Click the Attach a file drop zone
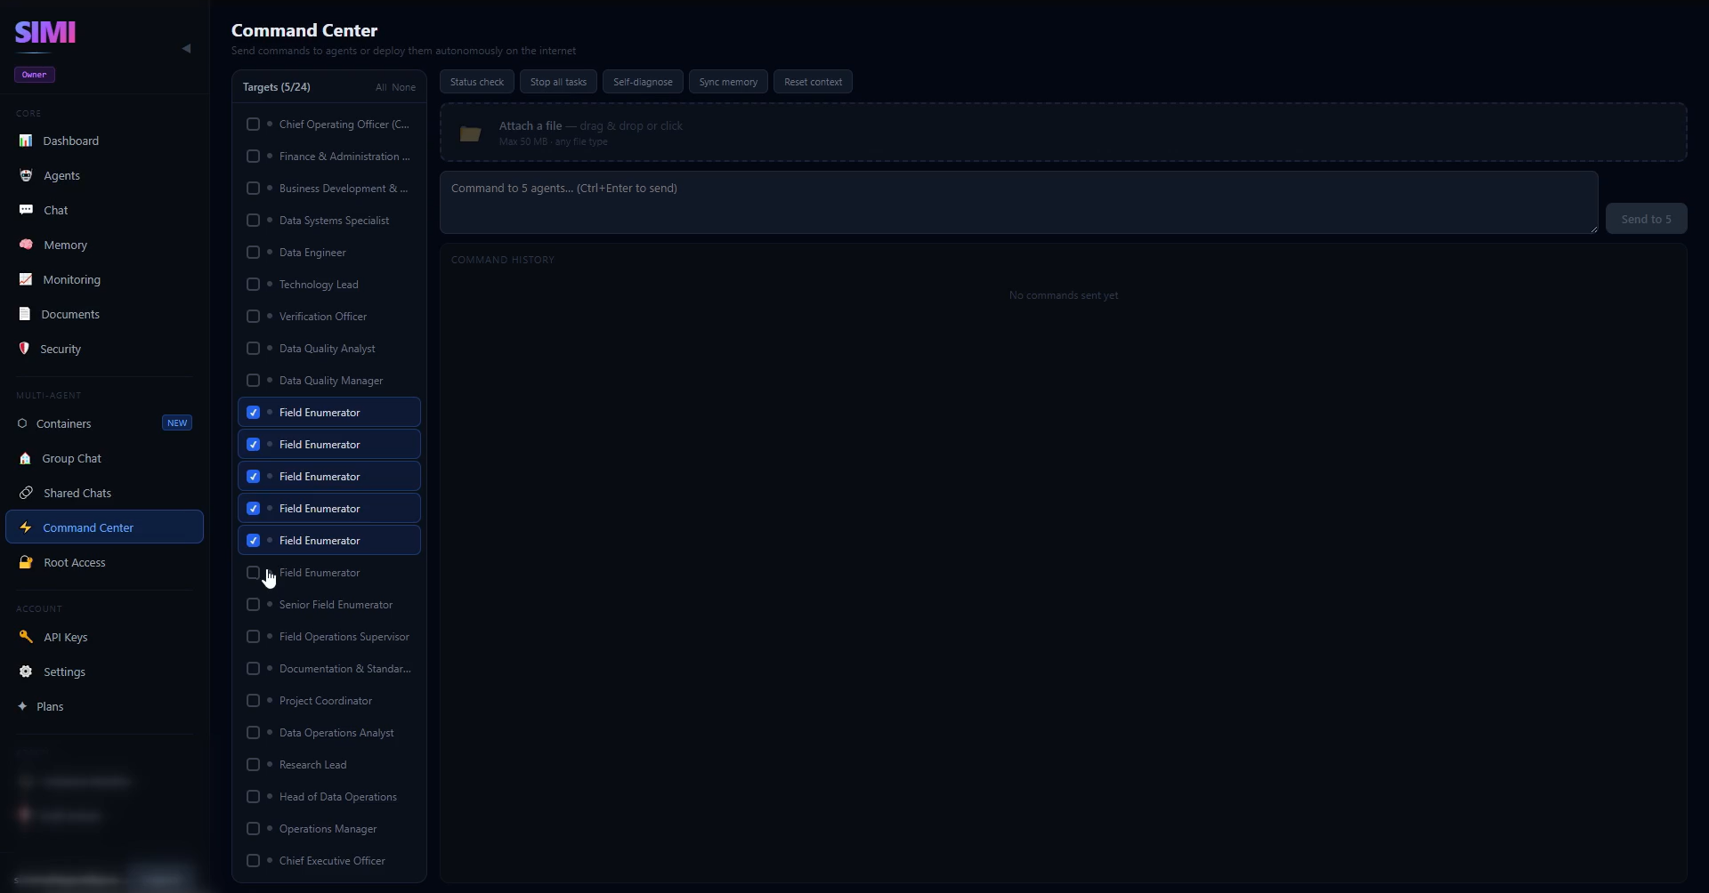Viewport: 1709px width, 893px height. pyautogui.click(x=1063, y=133)
